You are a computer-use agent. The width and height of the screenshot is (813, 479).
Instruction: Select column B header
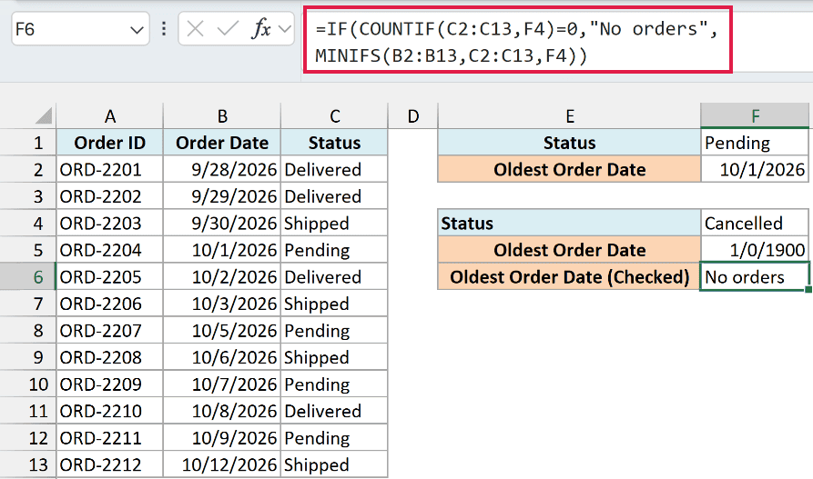point(222,116)
